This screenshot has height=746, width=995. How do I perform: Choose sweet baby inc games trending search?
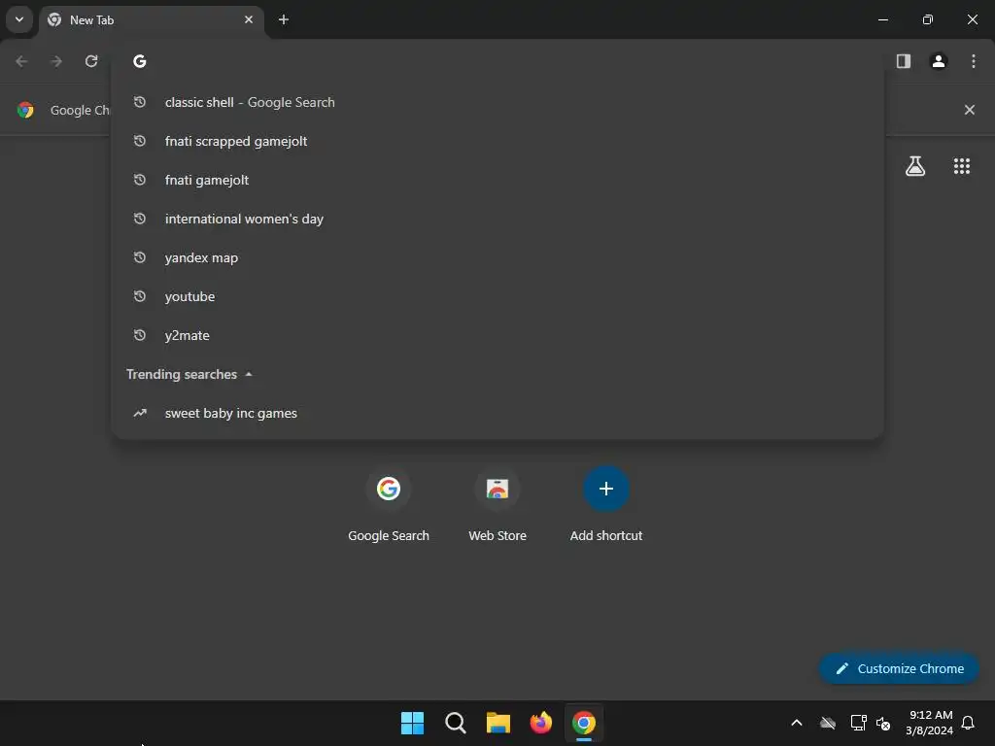[x=497, y=413]
